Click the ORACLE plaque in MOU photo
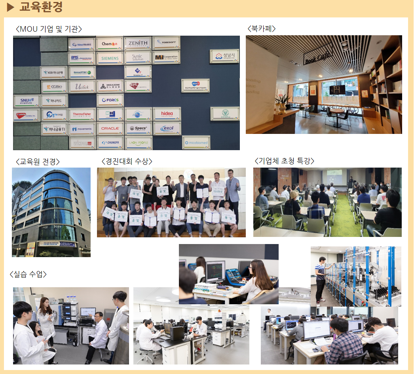Image resolution: width=414 pixels, height=374 pixels. coord(110,128)
